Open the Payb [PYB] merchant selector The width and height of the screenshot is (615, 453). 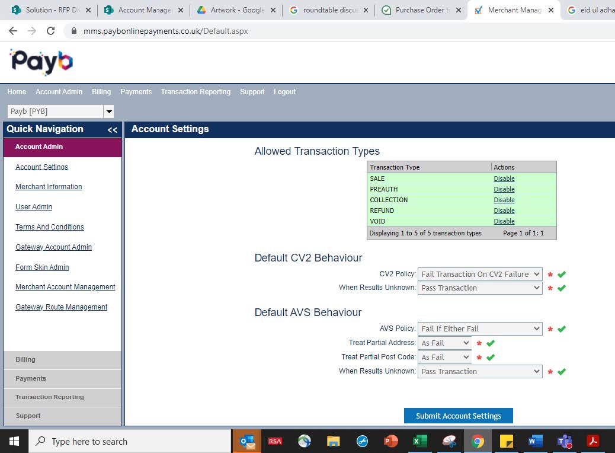pyautogui.click(x=60, y=111)
